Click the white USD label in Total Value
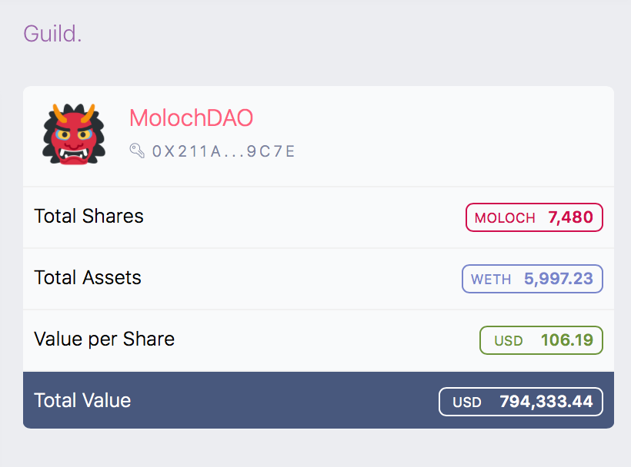This screenshot has height=467, width=631. [x=467, y=402]
